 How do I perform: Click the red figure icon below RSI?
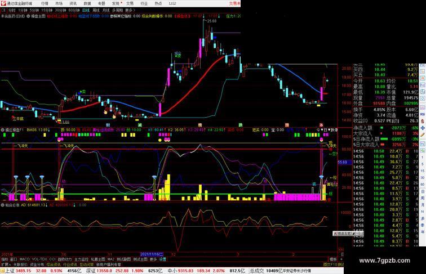[x=423, y=121]
